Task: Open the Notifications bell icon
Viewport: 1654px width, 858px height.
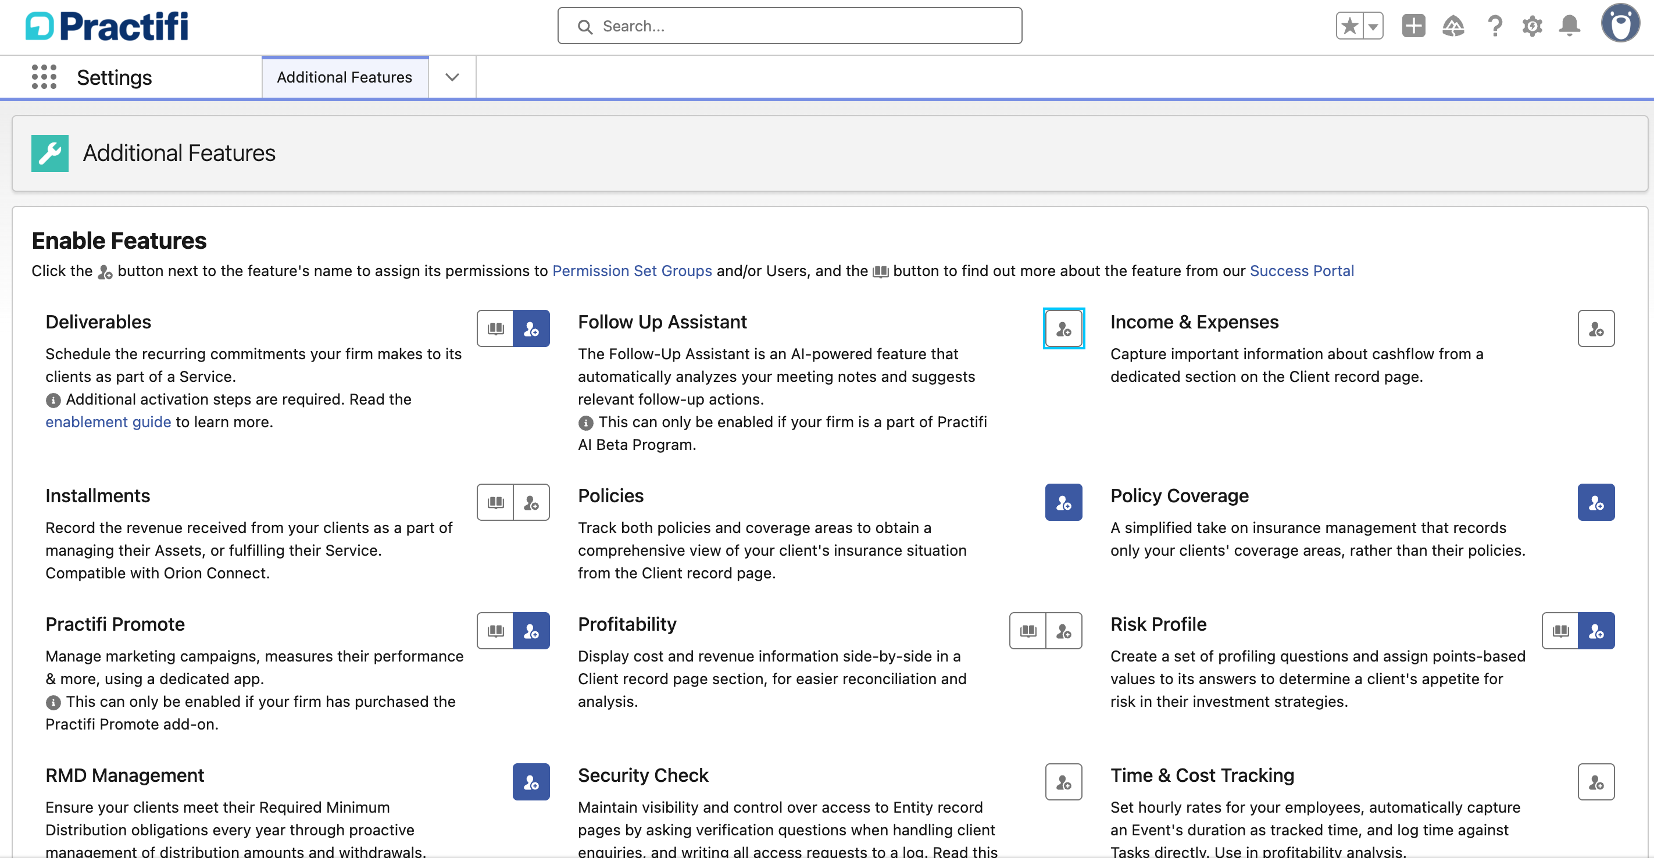Action: (x=1569, y=26)
